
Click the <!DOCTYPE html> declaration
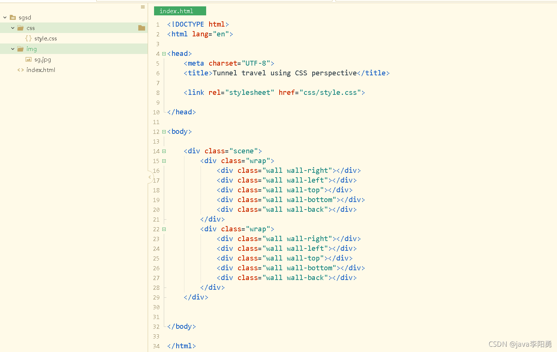pos(198,24)
